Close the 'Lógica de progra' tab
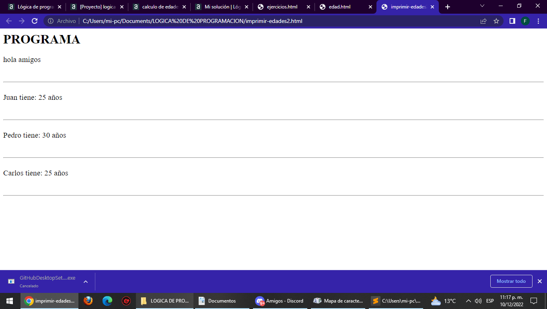 [60, 7]
